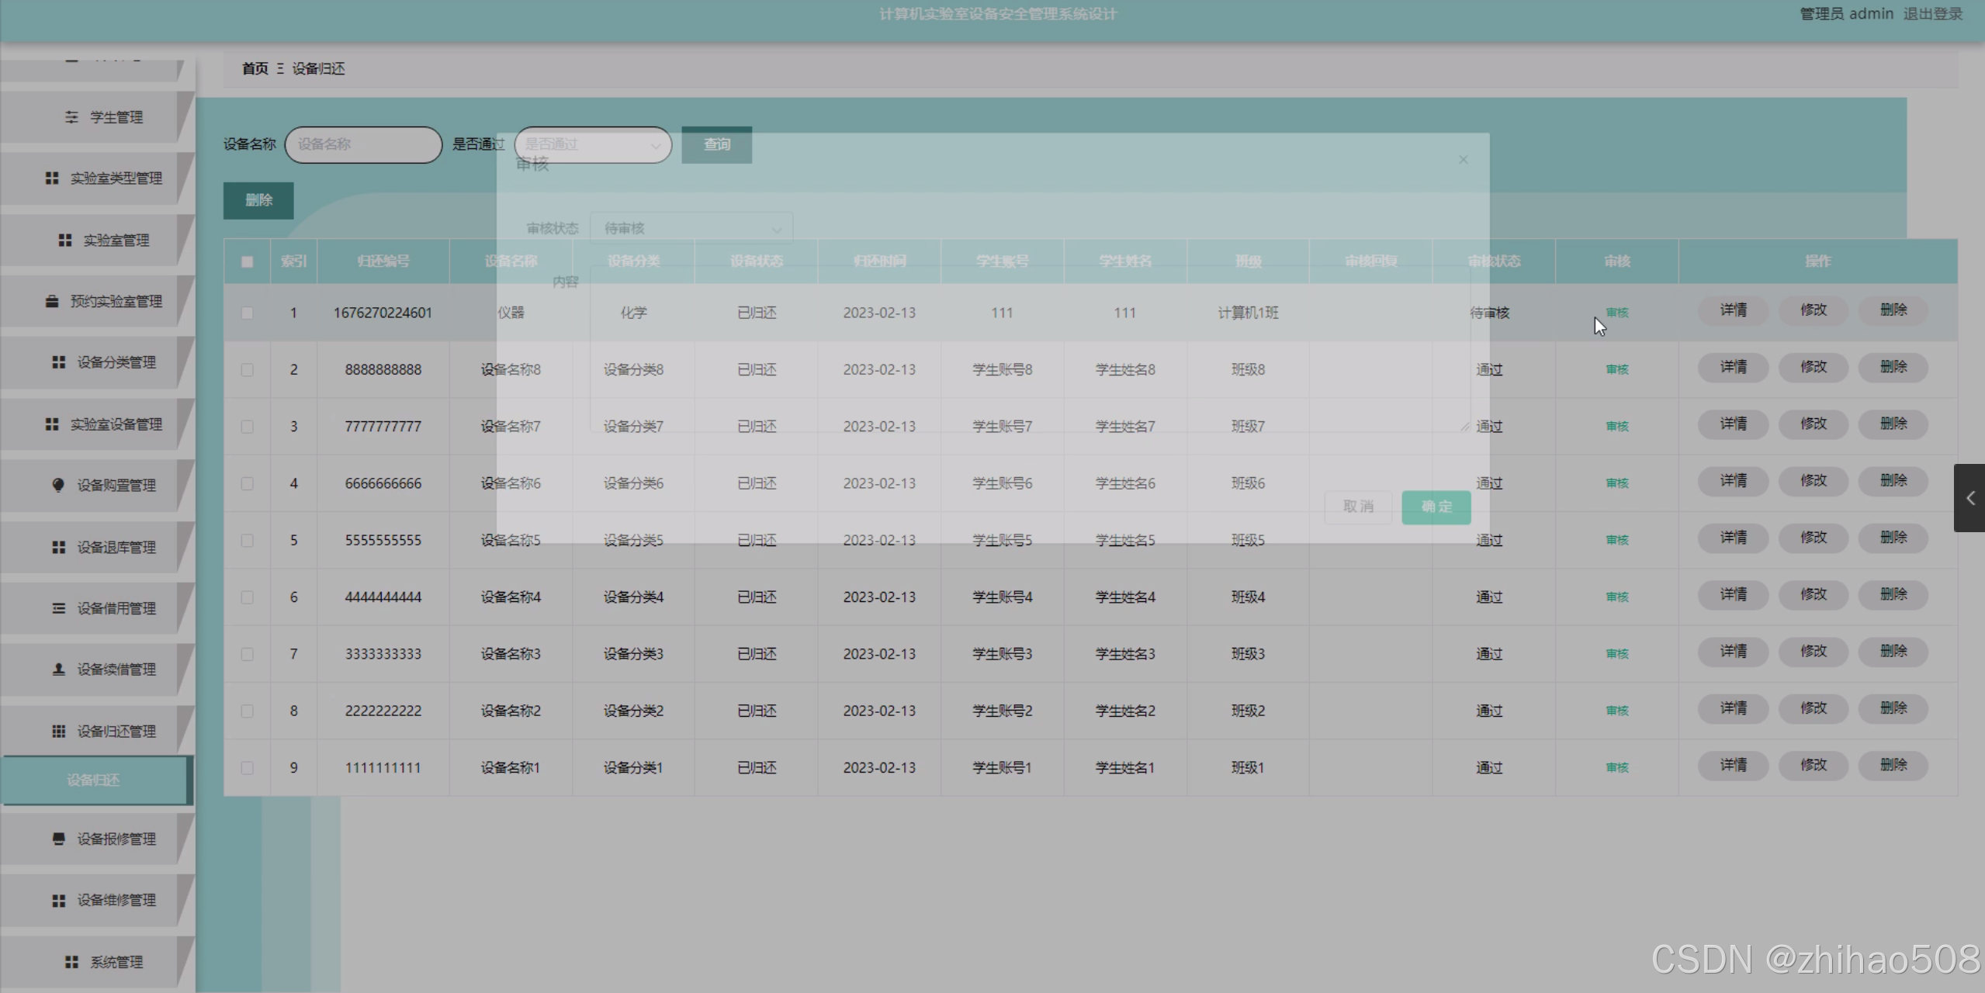
Task: Click the 设备名称 search input field
Action: tap(363, 145)
